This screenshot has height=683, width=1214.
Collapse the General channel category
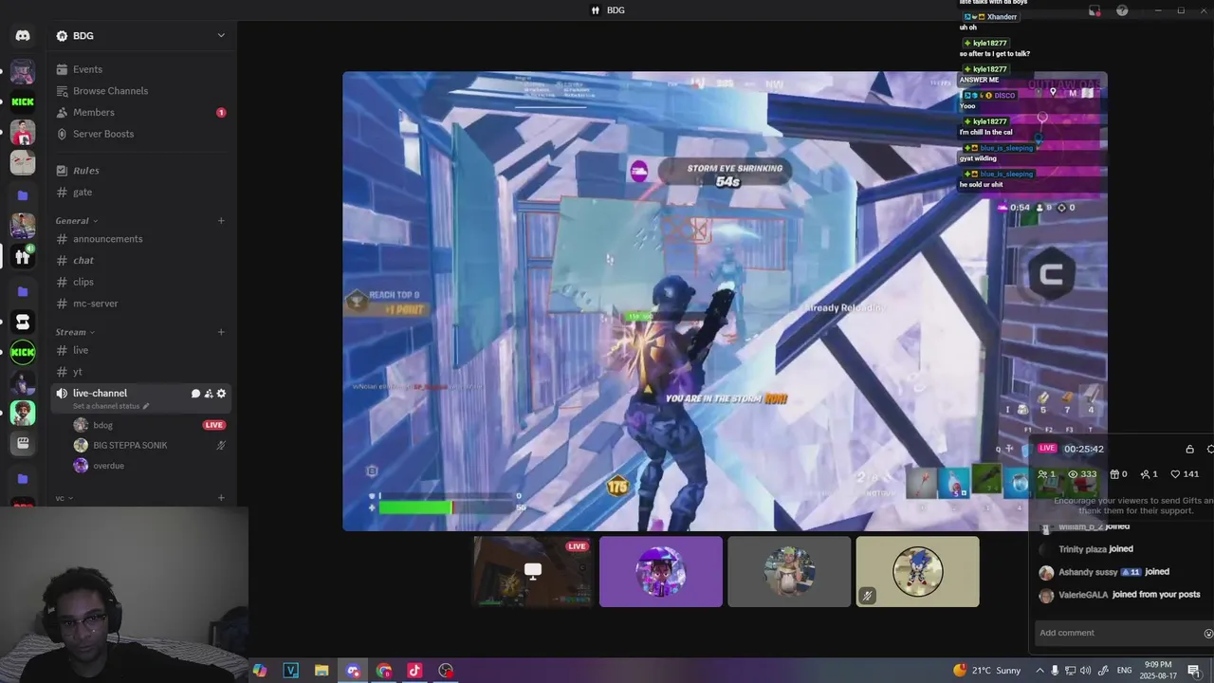coord(77,221)
